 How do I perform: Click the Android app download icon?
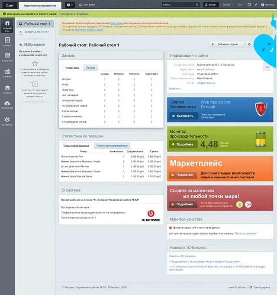pyautogui.click(x=239, y=204)
